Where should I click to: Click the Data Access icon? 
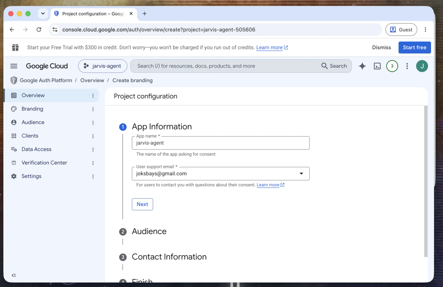[x=14, y=149]
